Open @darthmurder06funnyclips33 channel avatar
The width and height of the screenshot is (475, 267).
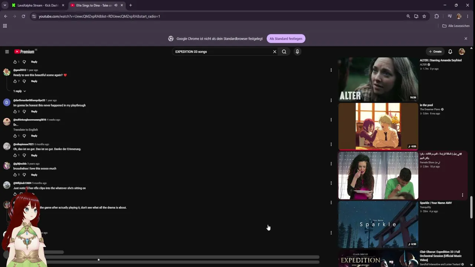tap(7, 102)
